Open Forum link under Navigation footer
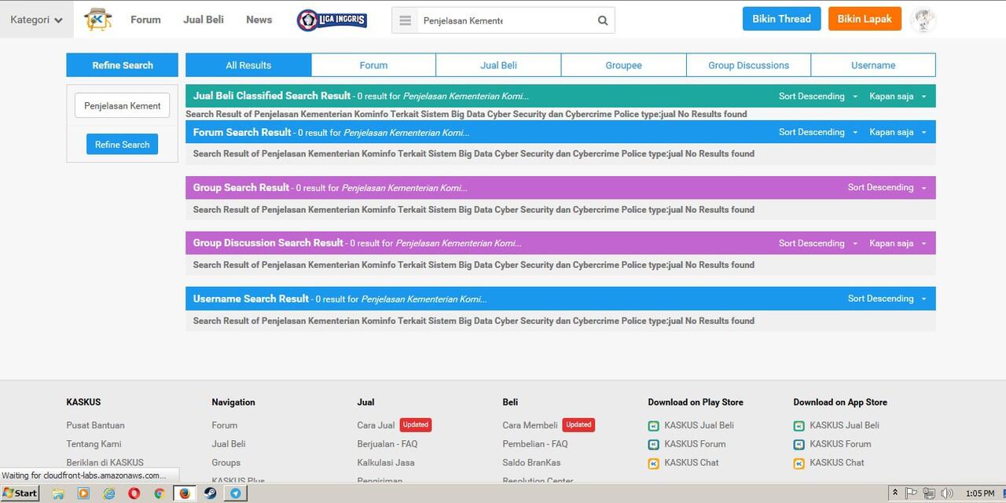Viewport: 1006px width, 503px height. [224, 425]
